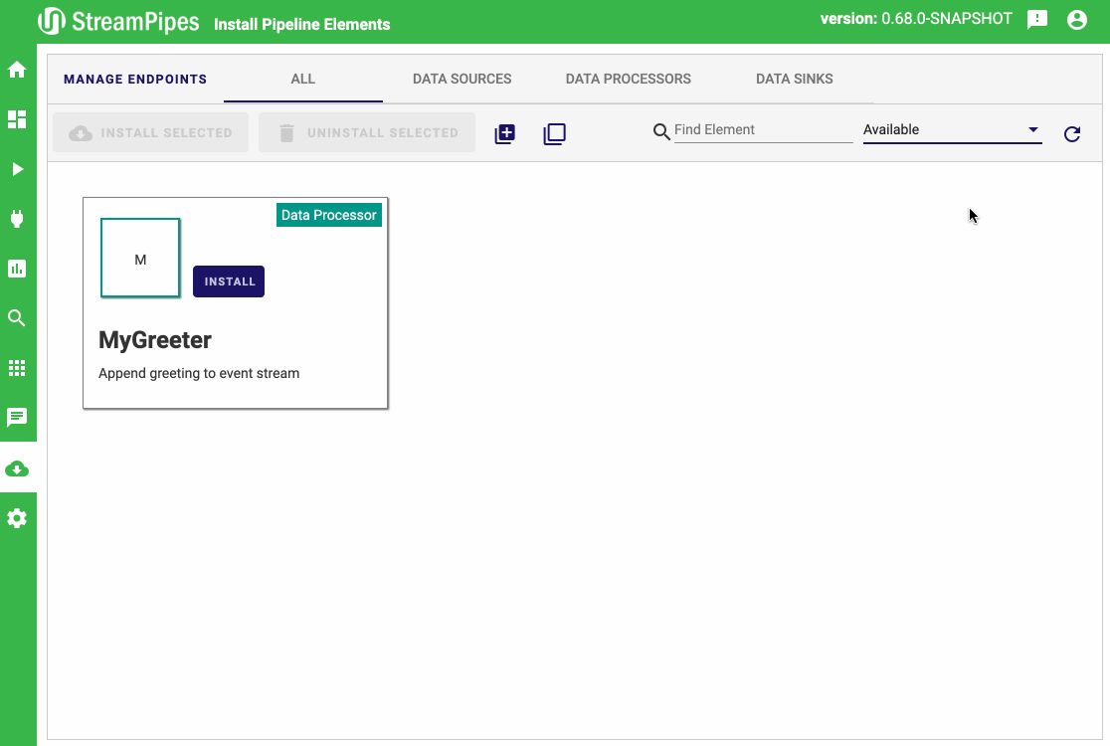The image size is (1110, 746).
Task: Switch to the Data Sources tab
Action: (462, 80)
